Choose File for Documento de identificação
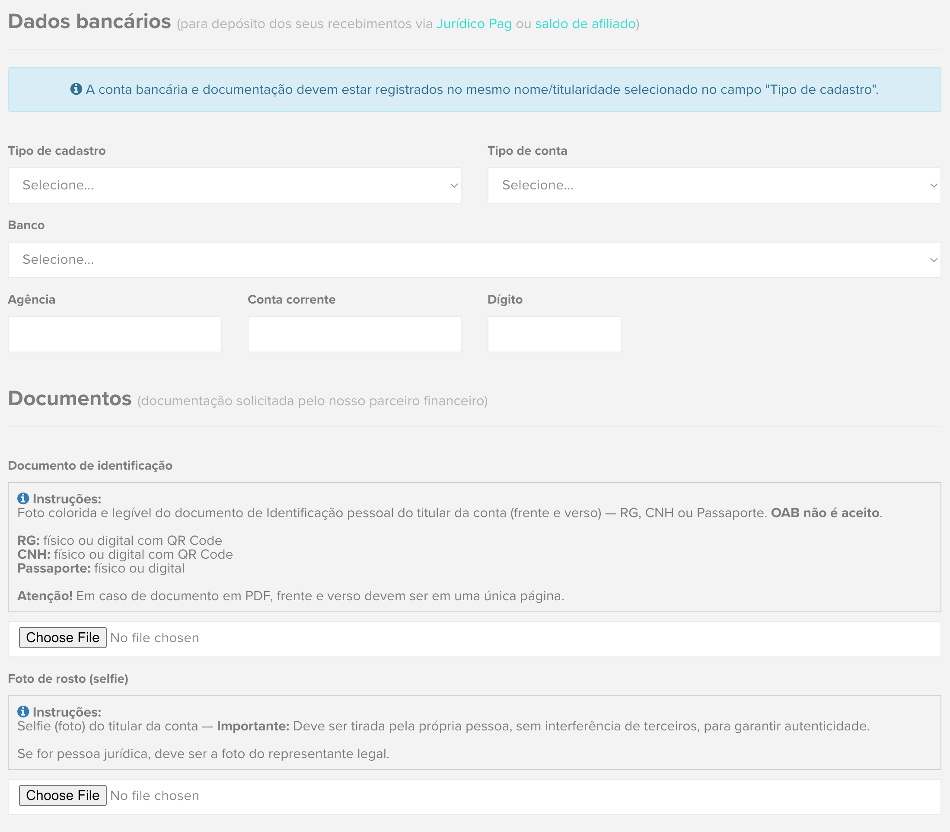Image resolution: width=950 pixels, height=832 pixels. pos(63,637)
